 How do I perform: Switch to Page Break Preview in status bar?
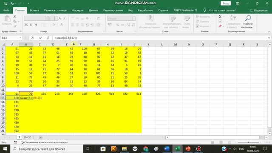(229, 142)
